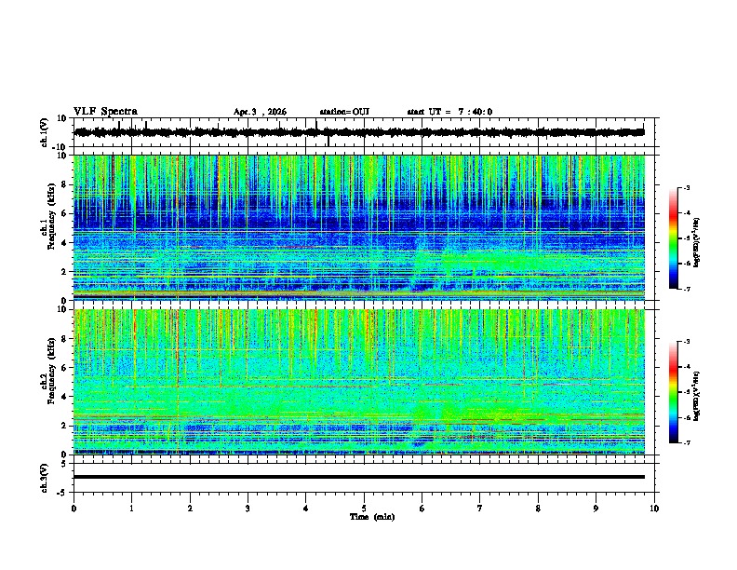The width and height of the screenshot is (737, 570).
Task: Click the "-3" label on ch.1 colorbar
Action: (x=686, y=187)
